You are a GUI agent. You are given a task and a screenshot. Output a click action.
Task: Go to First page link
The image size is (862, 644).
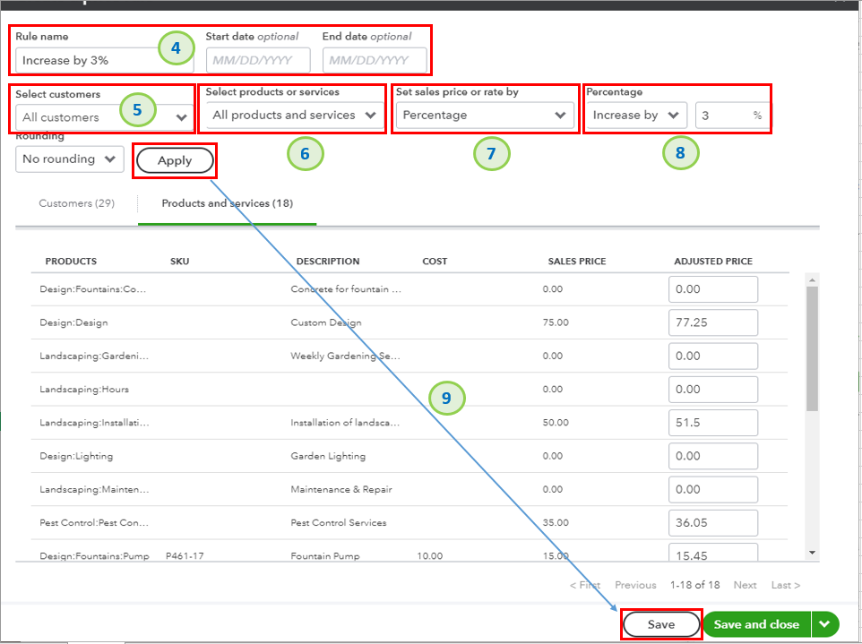pyautogui.click(x=585, y=585)
